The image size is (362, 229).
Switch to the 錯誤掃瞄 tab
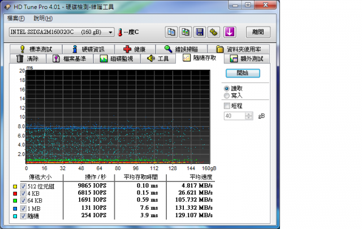pos(182,49)
